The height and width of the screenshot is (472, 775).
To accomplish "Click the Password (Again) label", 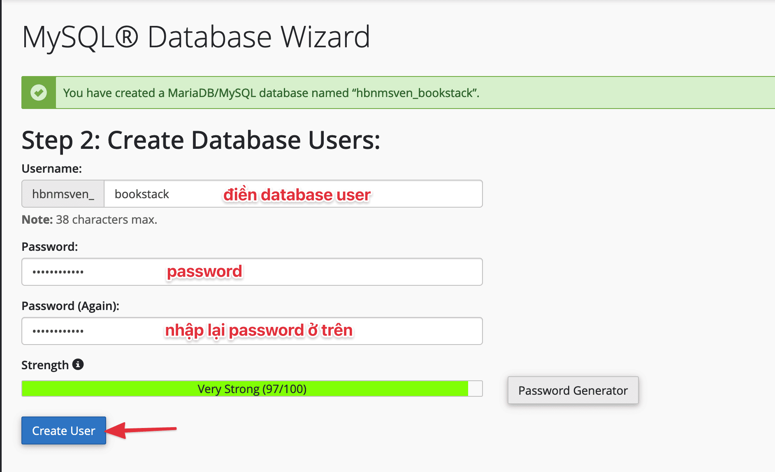I will [x=70, y=306].
